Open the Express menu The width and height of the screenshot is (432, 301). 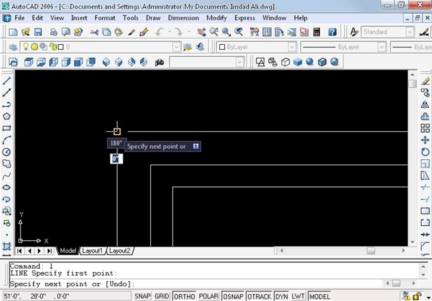tap(244, 18)
